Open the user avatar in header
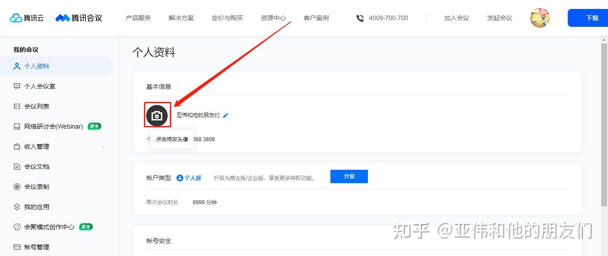This screenshot has width=608, height=256. coord(540,18)
